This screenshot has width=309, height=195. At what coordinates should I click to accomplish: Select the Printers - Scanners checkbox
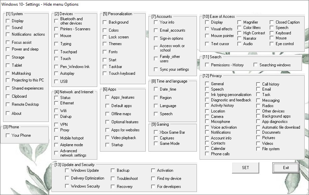click(x=57, y=29)
